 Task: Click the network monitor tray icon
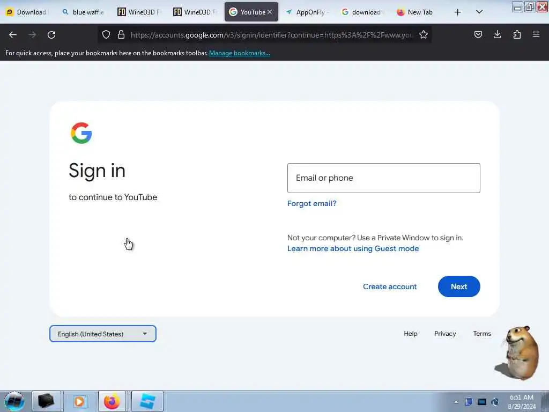(x=482, y=402)
